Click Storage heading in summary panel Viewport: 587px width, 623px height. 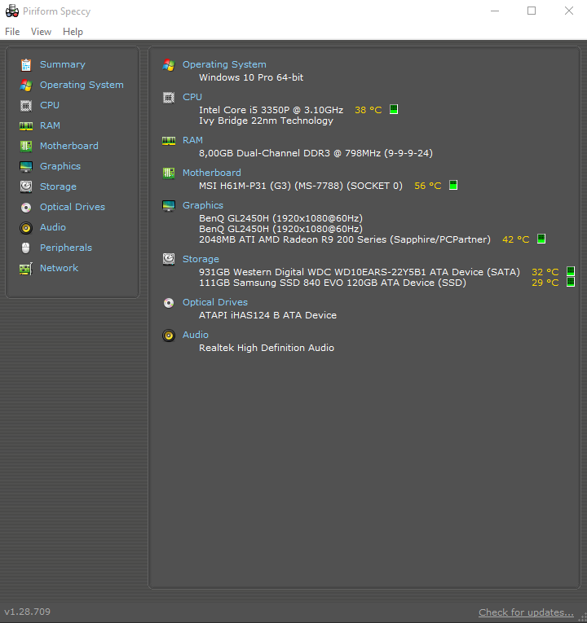click(x=201, y=259)
